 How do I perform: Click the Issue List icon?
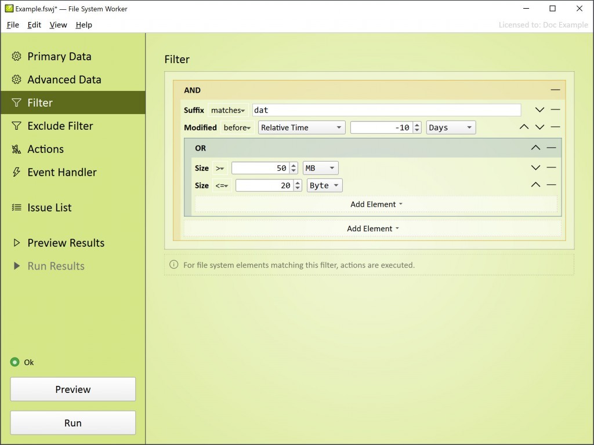[x=16, y=207]
